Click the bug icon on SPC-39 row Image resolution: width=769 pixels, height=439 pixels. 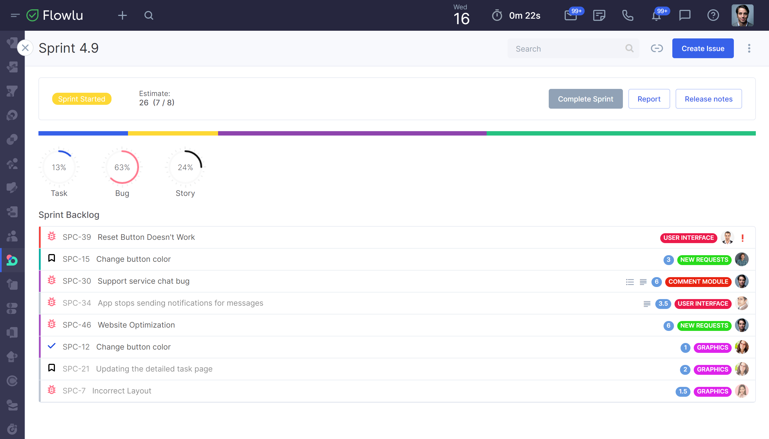52,237
